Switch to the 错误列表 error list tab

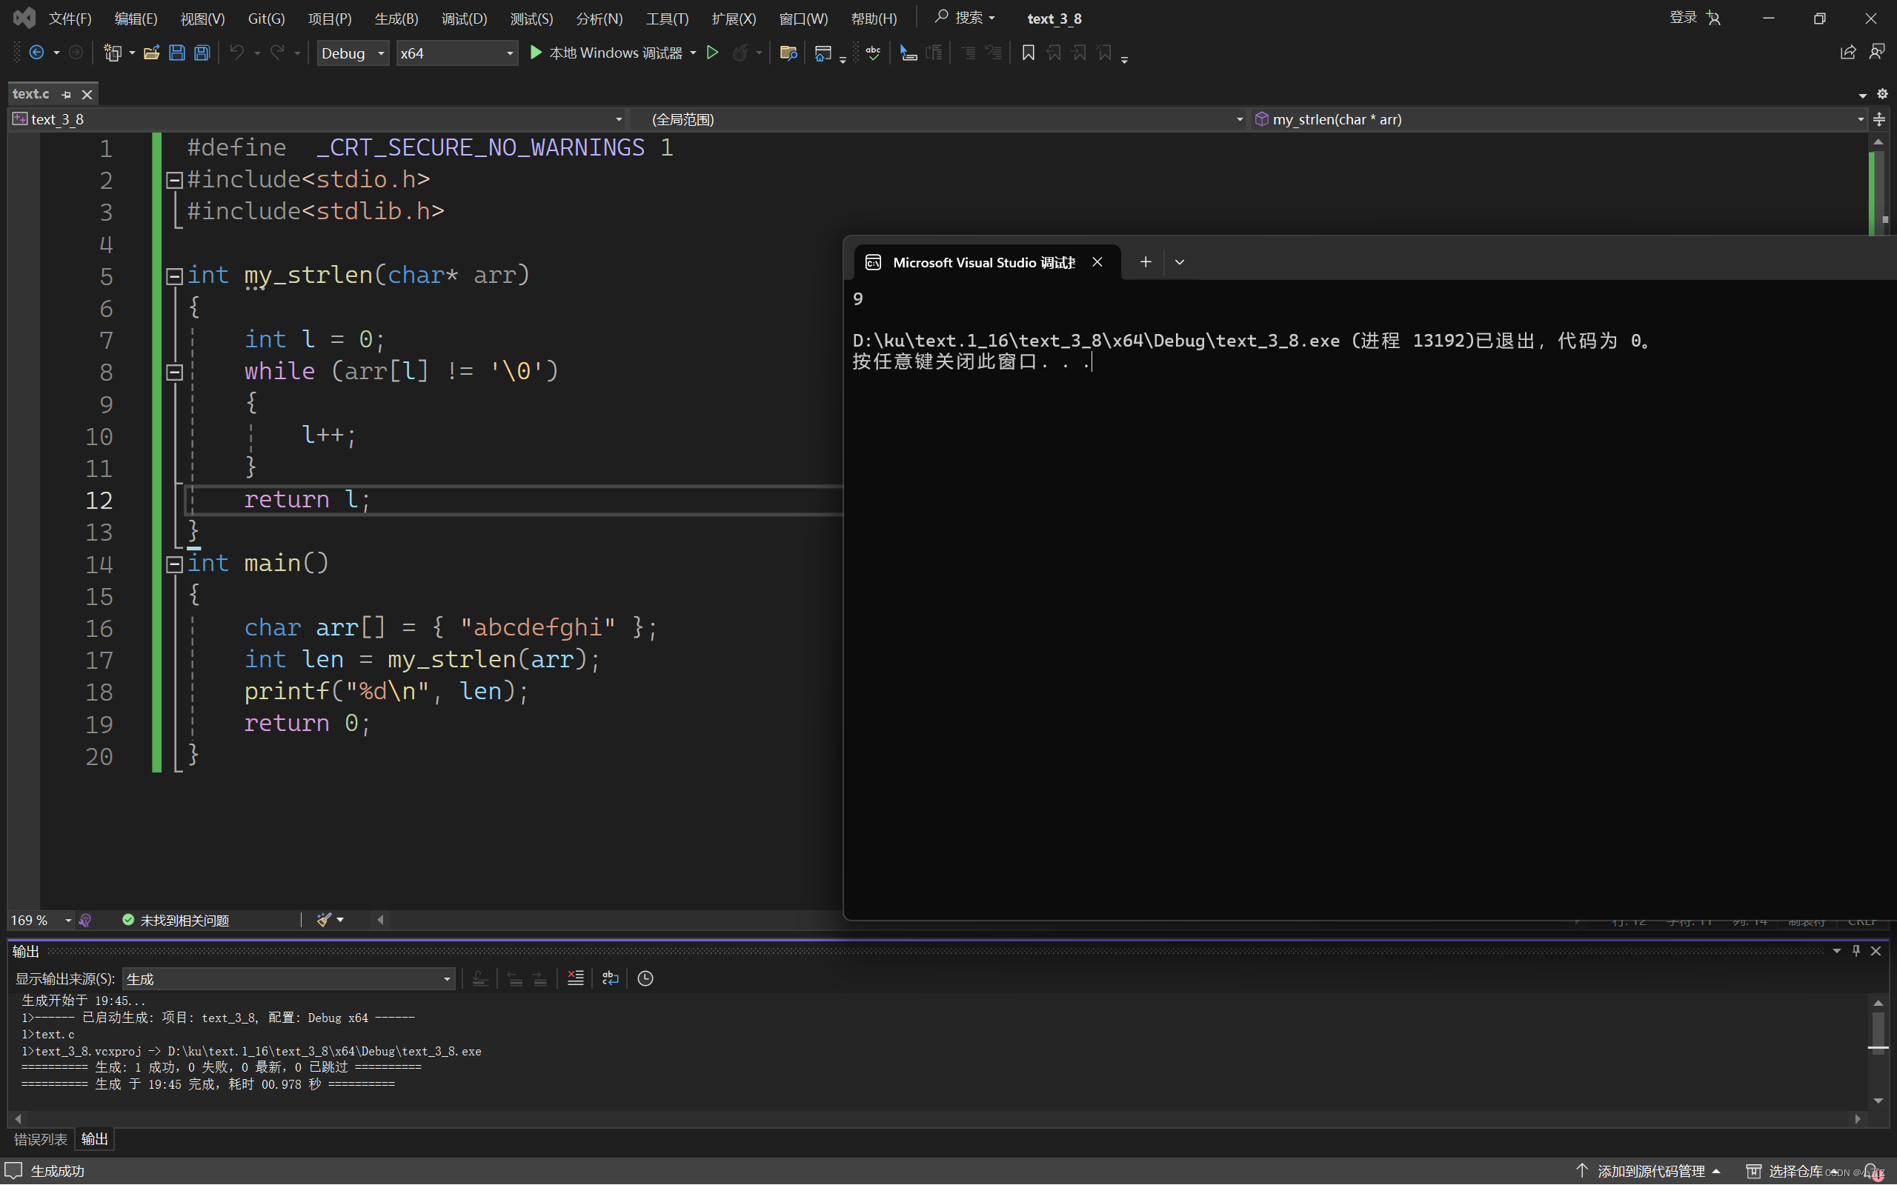pyautogui.click(x=40, y=1139)
